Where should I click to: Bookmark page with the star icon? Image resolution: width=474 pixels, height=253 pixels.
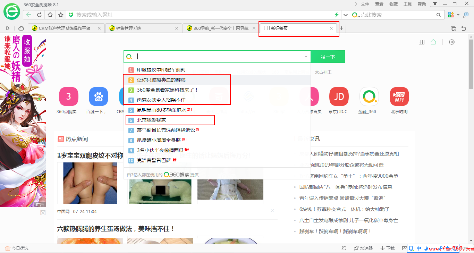(x=61, y=15)
